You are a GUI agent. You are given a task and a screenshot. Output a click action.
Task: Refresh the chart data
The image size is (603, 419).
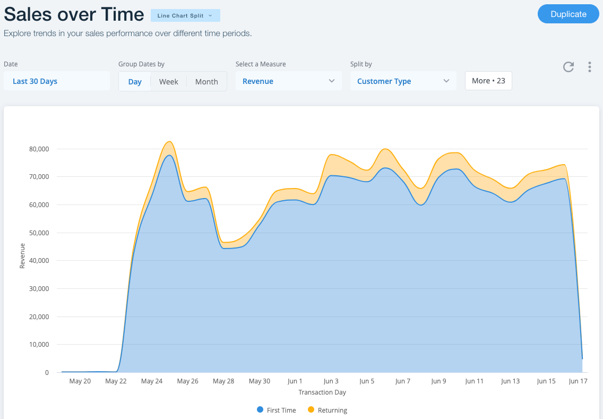tap(568, 67)
